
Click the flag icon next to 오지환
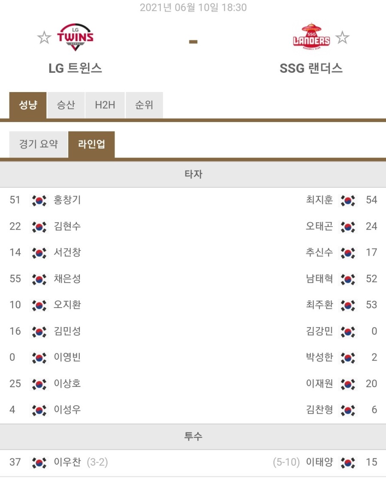tap(39, 305)
